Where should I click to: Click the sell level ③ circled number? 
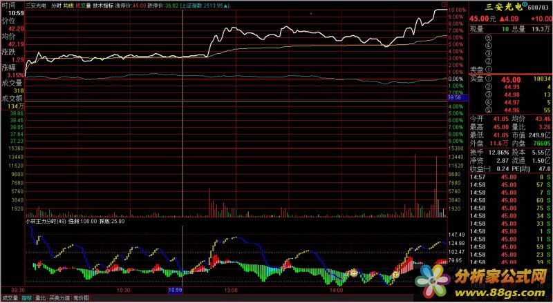(489, 54)
